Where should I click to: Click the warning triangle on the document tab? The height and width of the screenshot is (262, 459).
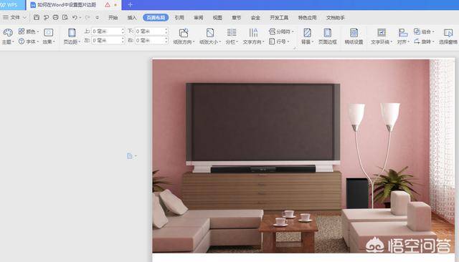108,5
